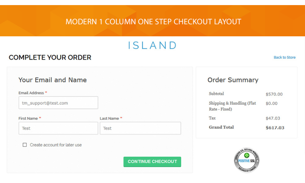Click the Your Email and Name heading

tap(53, 80)
